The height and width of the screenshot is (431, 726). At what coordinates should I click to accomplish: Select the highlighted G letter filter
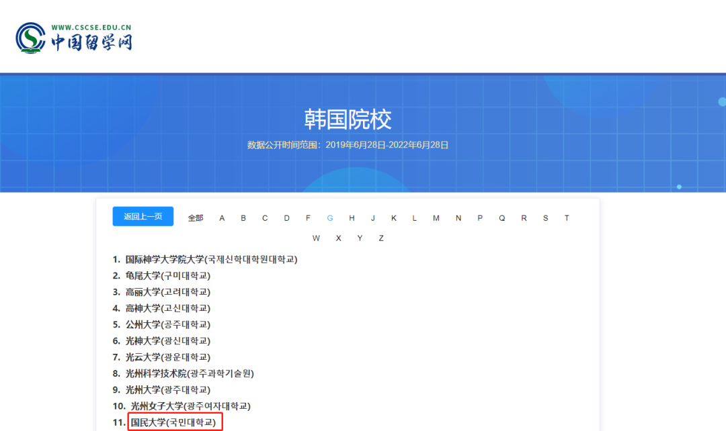click(329, 218)
